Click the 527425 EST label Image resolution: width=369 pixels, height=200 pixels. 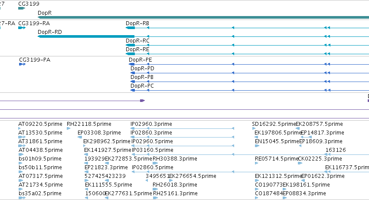(x=95, y=176)
